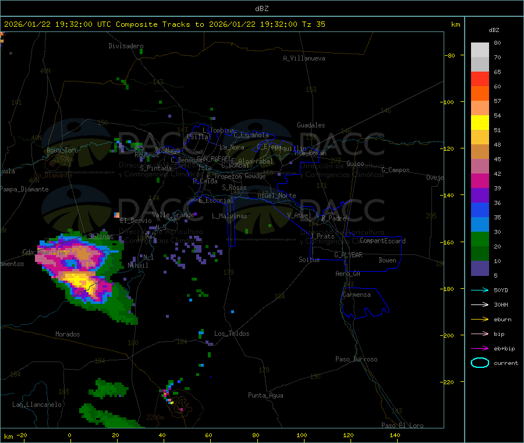This screenshot has width=524, height=443.
Task: Click the Paso_El_Loro location label
Action: [x=402, y=426]
